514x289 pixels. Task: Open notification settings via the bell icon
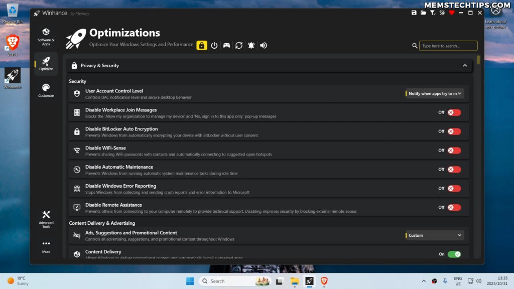pos(251,45)
